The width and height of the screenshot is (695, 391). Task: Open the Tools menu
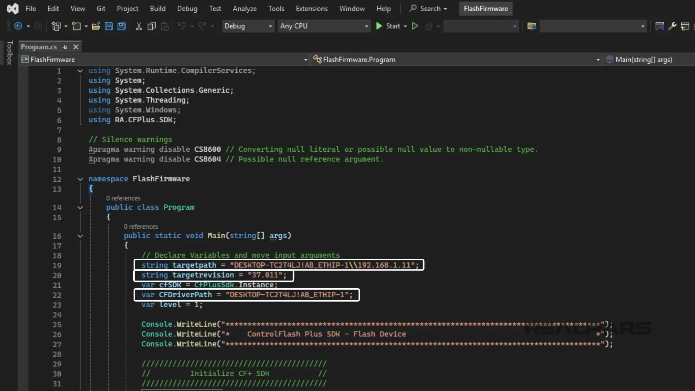(x=276, y=8)
